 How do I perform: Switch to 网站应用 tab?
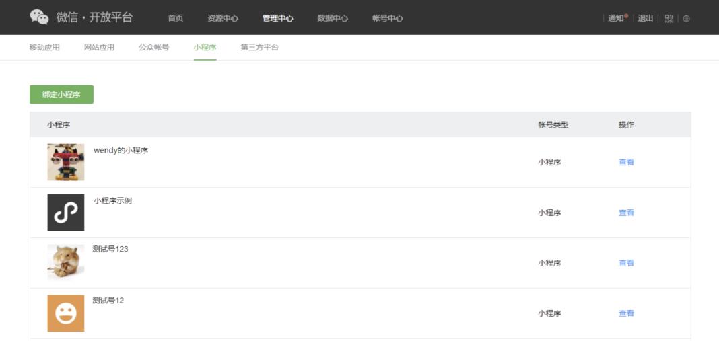click(99, 47)
